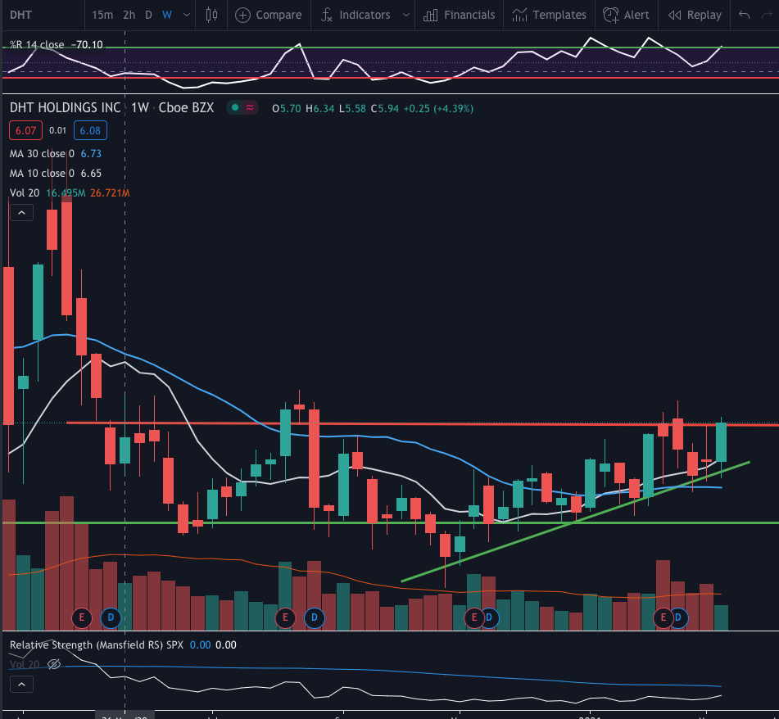Select the MA 30 close indicator label
The width and height of the screenshot is (779, 719).
(42, 154)
